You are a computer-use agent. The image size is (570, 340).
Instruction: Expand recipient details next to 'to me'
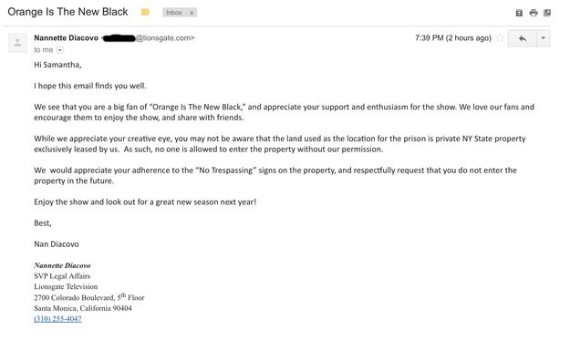(60, 50)
